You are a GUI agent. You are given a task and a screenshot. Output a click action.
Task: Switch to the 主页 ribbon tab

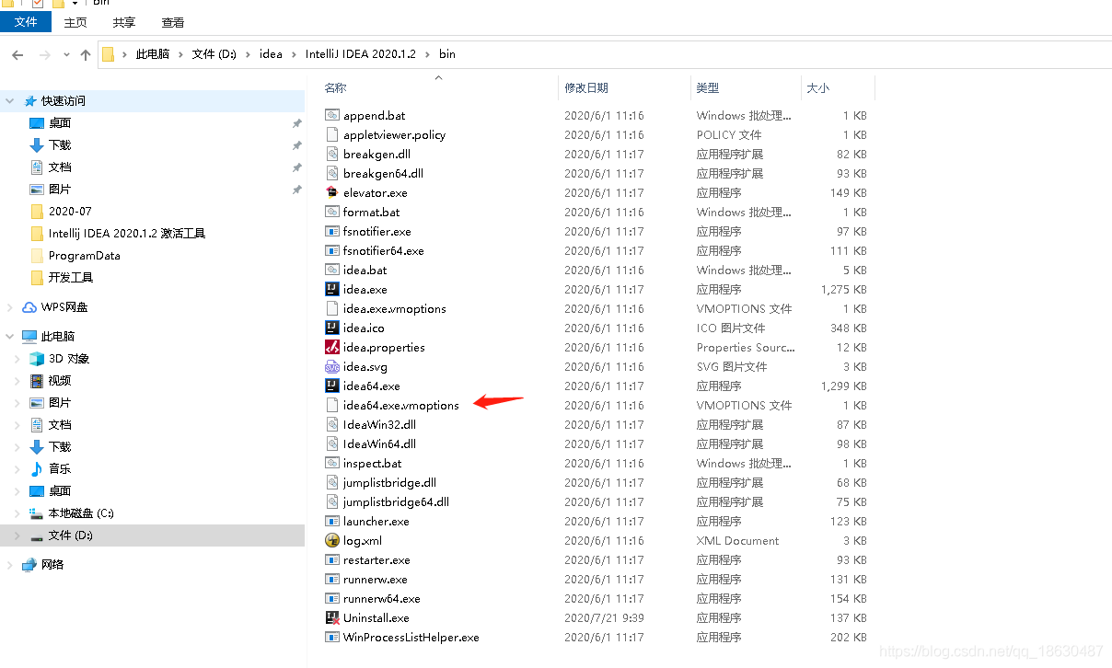(75, 22)
